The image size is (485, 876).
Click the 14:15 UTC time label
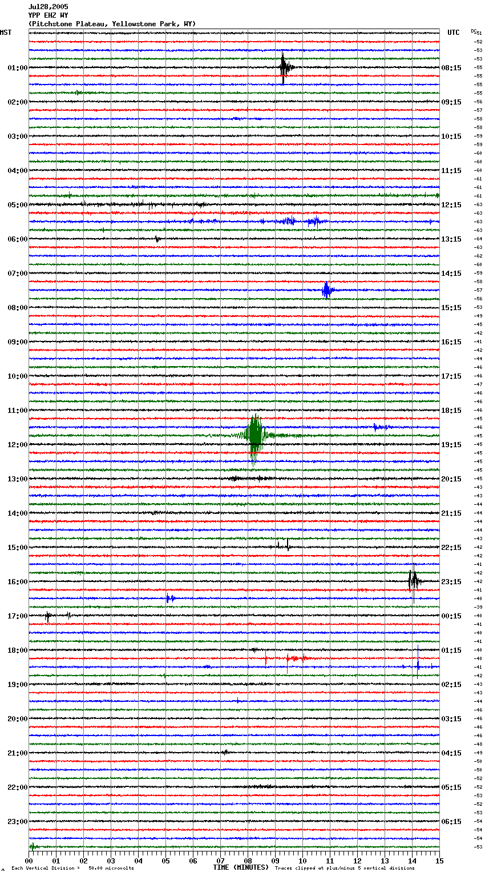(451, 274)
